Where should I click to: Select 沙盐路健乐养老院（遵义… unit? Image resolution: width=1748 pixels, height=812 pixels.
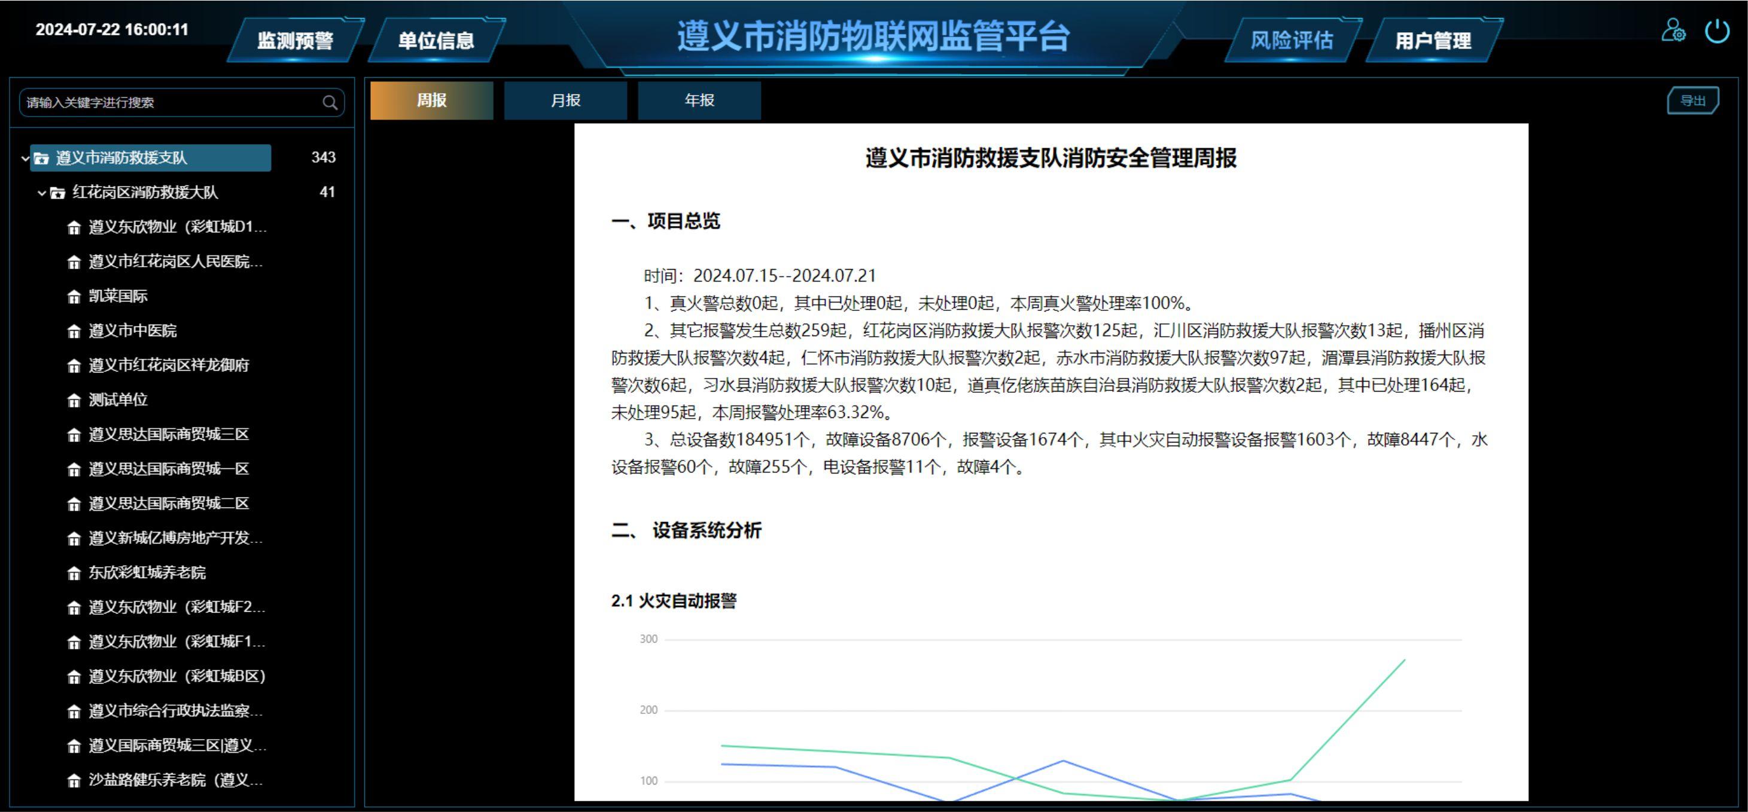pos(176,780)
